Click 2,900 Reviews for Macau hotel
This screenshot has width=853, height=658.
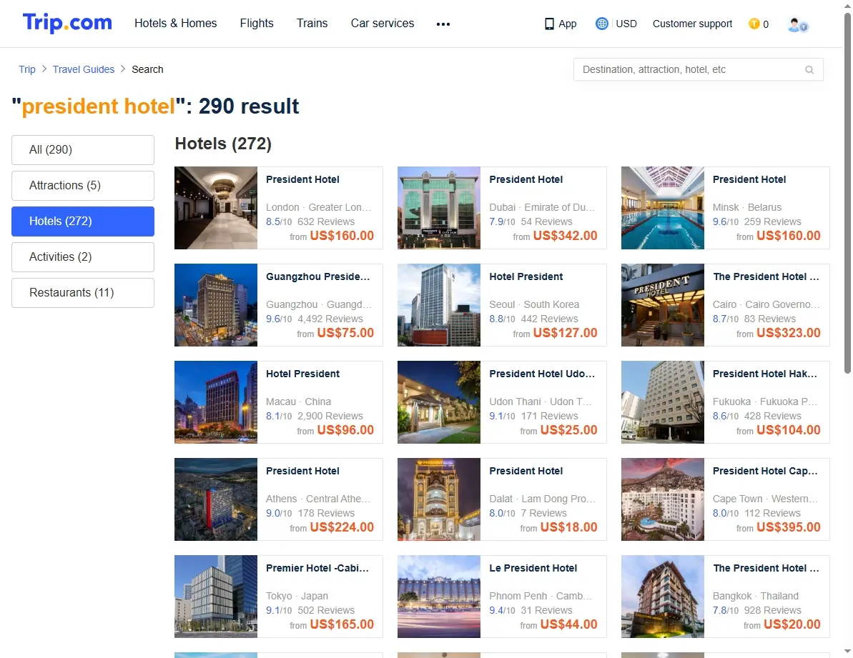(x=330, y=417)
